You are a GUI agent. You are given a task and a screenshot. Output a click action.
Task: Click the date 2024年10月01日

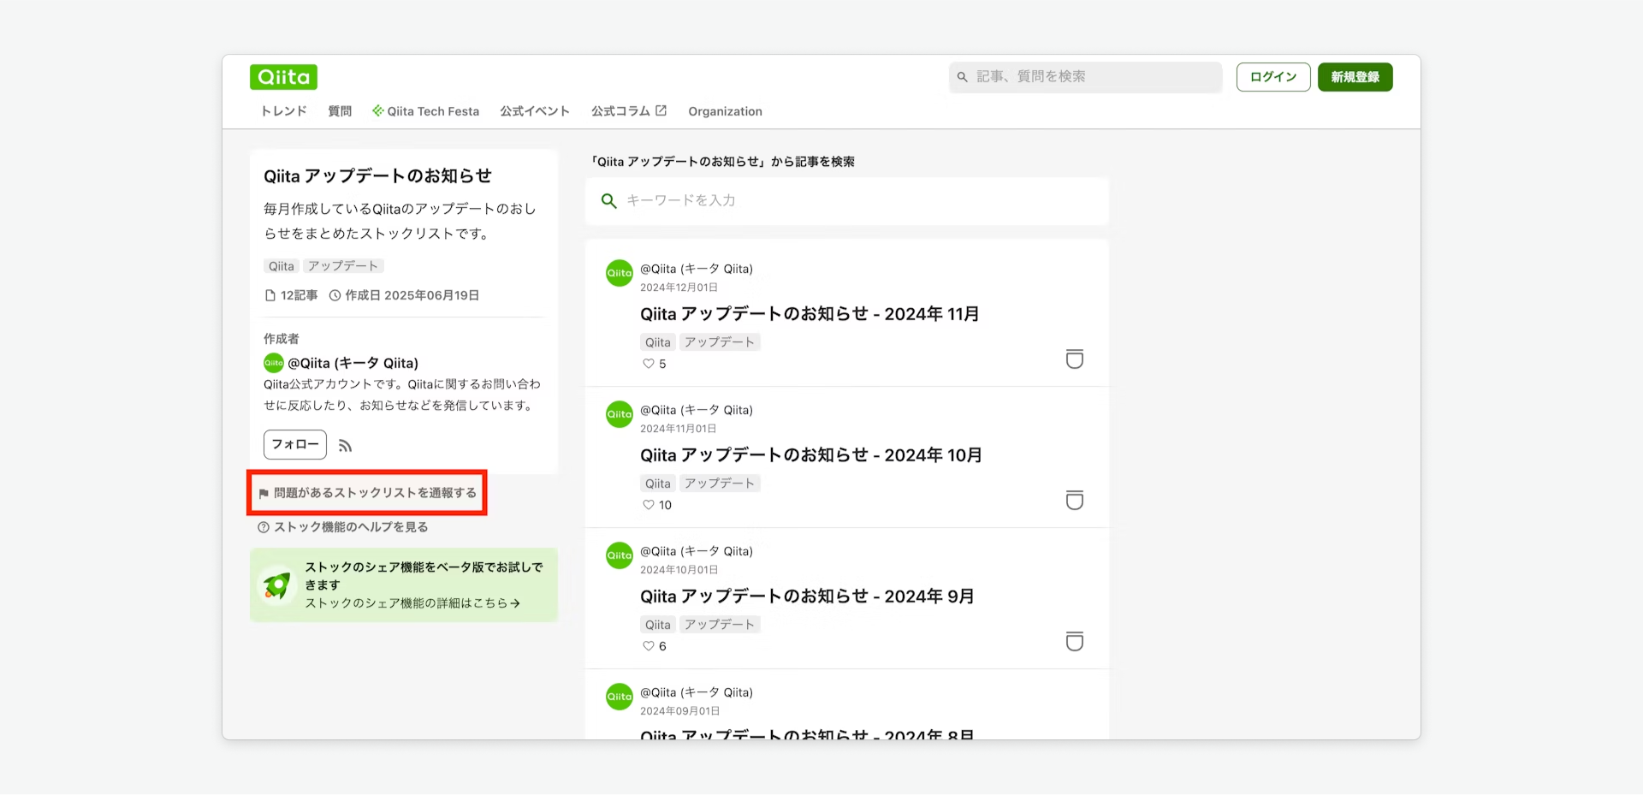coord(679,570)
